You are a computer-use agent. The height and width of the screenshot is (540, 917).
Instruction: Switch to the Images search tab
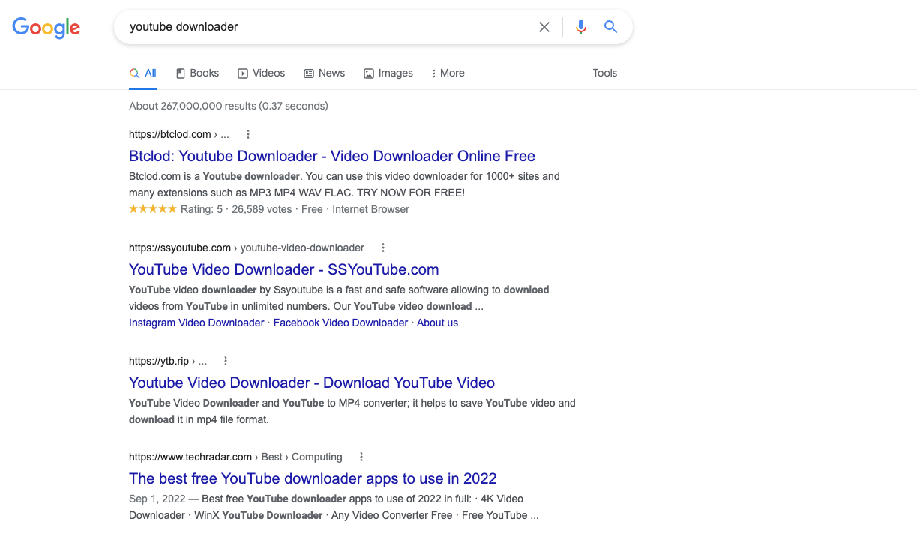pyautogui.click(x=388, y=73)
